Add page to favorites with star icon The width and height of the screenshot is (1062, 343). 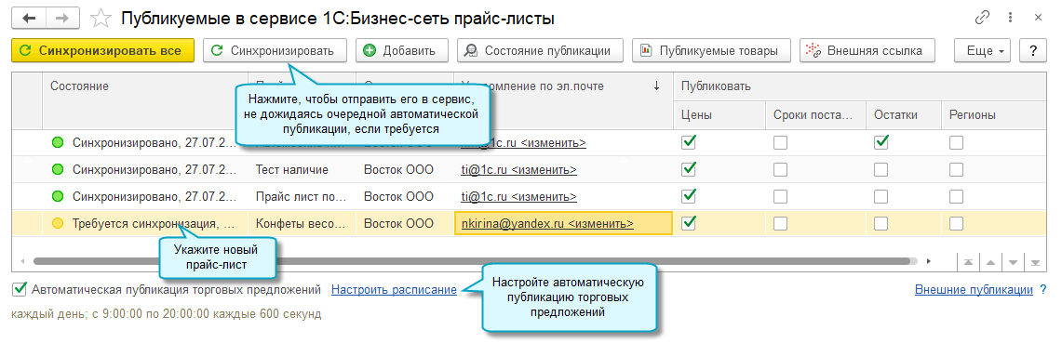coord(101,19)
